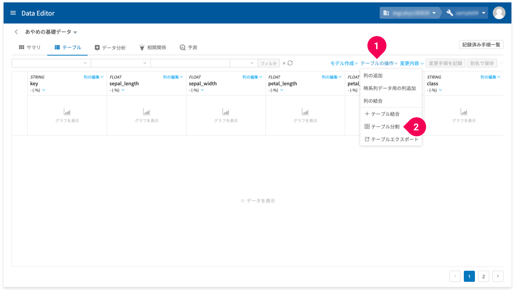
Task: Open the second filter condition dropdown
Action: (121, 63)
